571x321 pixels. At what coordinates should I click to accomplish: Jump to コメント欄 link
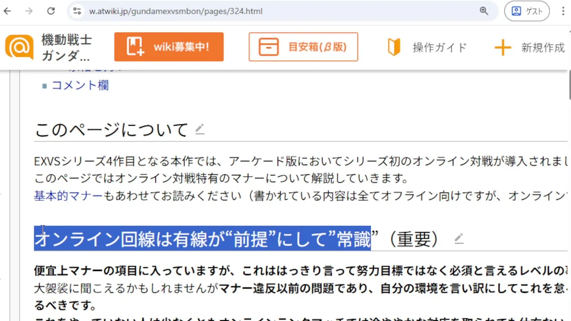pos(80,86)
